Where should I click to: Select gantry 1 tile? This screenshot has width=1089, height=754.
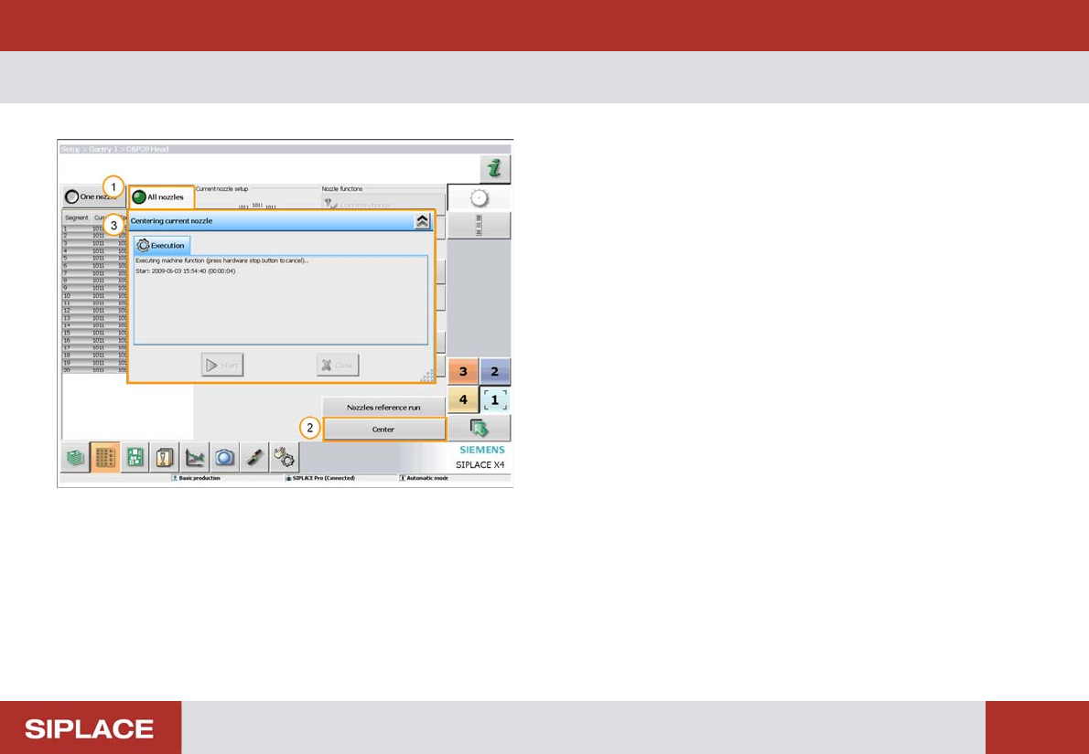point(494,400)
